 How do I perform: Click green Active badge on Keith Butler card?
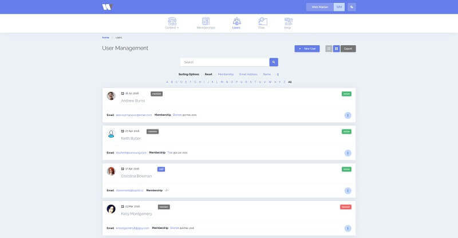[x=346, y=132]
